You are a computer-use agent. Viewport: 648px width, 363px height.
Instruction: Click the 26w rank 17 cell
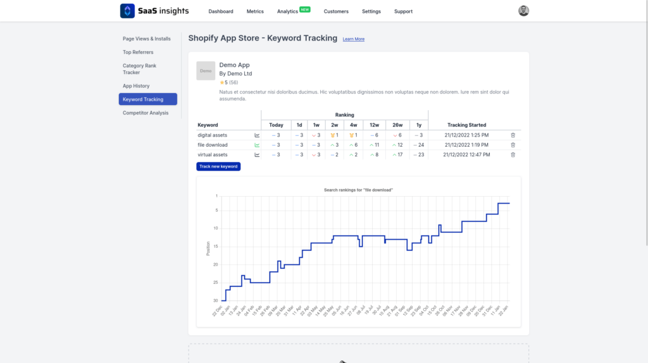tap(397, 155)
